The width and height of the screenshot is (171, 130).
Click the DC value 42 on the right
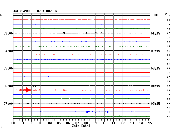click(x=168, y=29)
